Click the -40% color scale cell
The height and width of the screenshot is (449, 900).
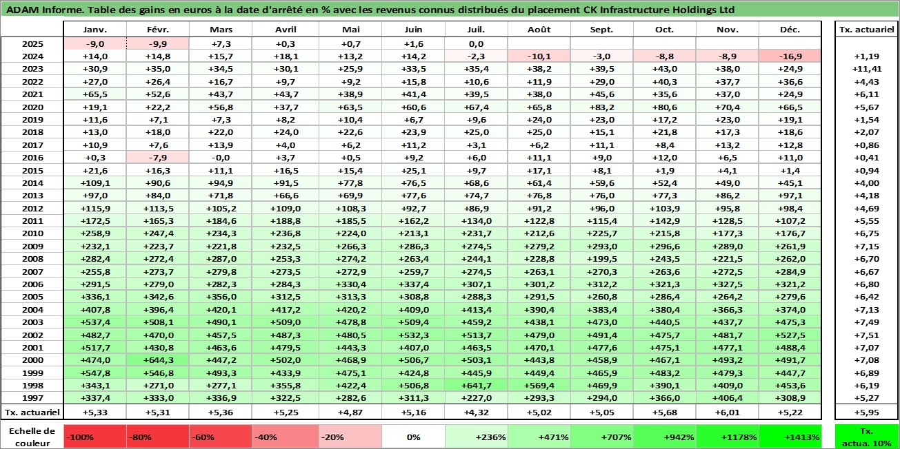click(x=284, y=437)
